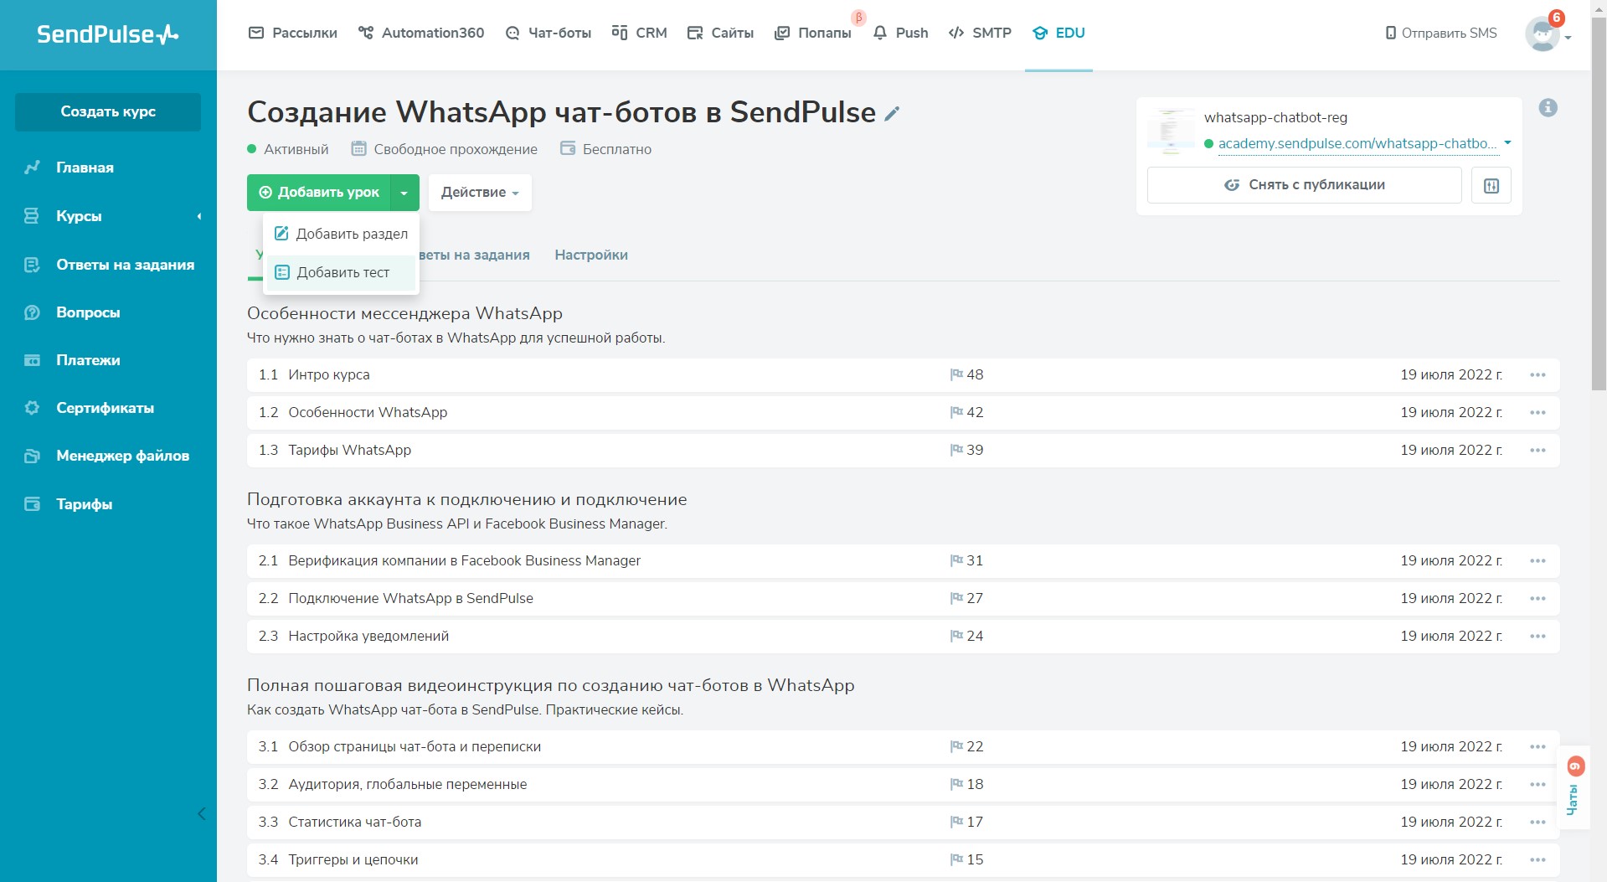Open options for lesson Тарифы WhatsApp
Image resolution: width=1607 pixels, height=882 pixels.
tap(1537, 450)
